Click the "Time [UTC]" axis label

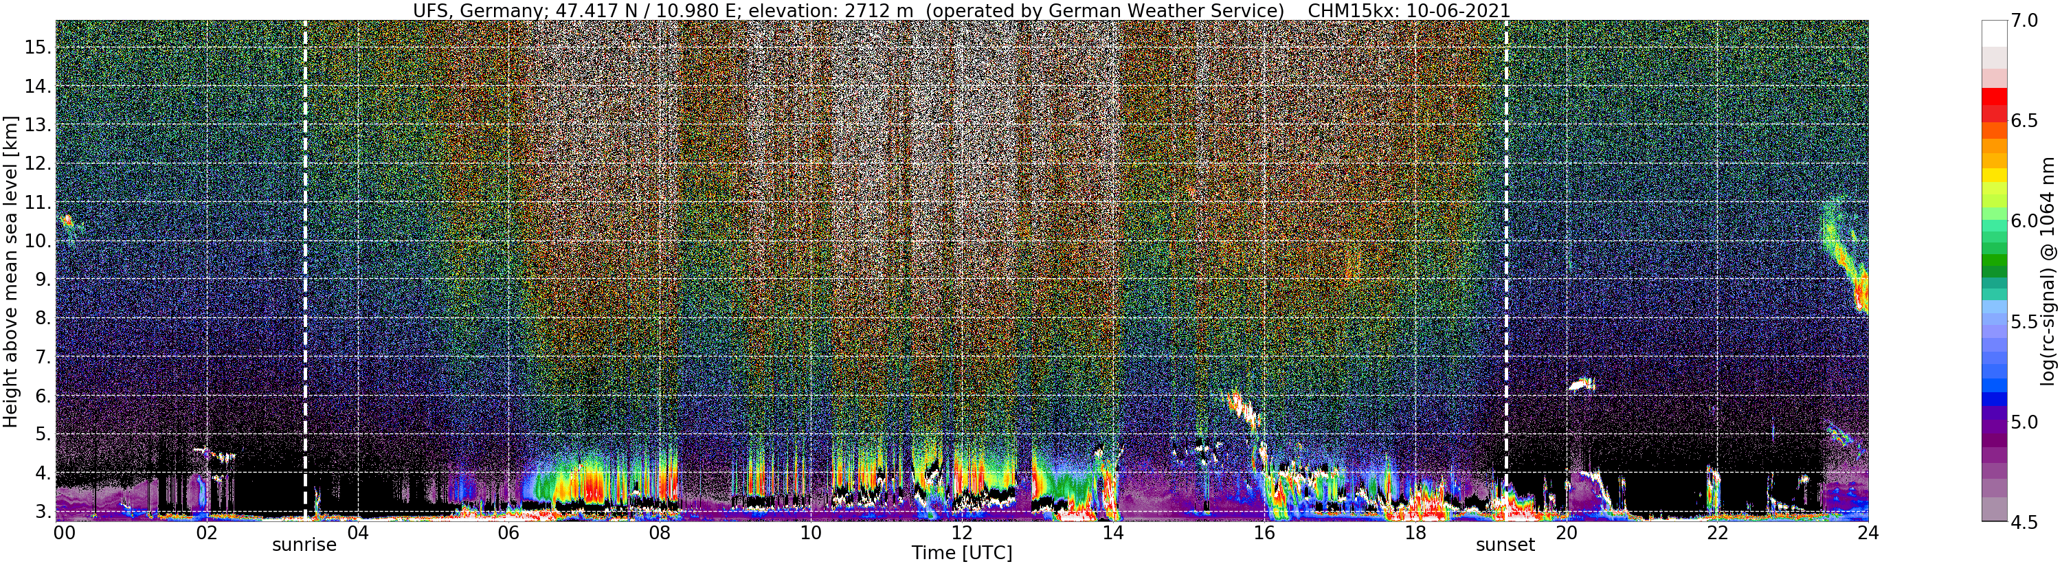click(x=961, y=553)
